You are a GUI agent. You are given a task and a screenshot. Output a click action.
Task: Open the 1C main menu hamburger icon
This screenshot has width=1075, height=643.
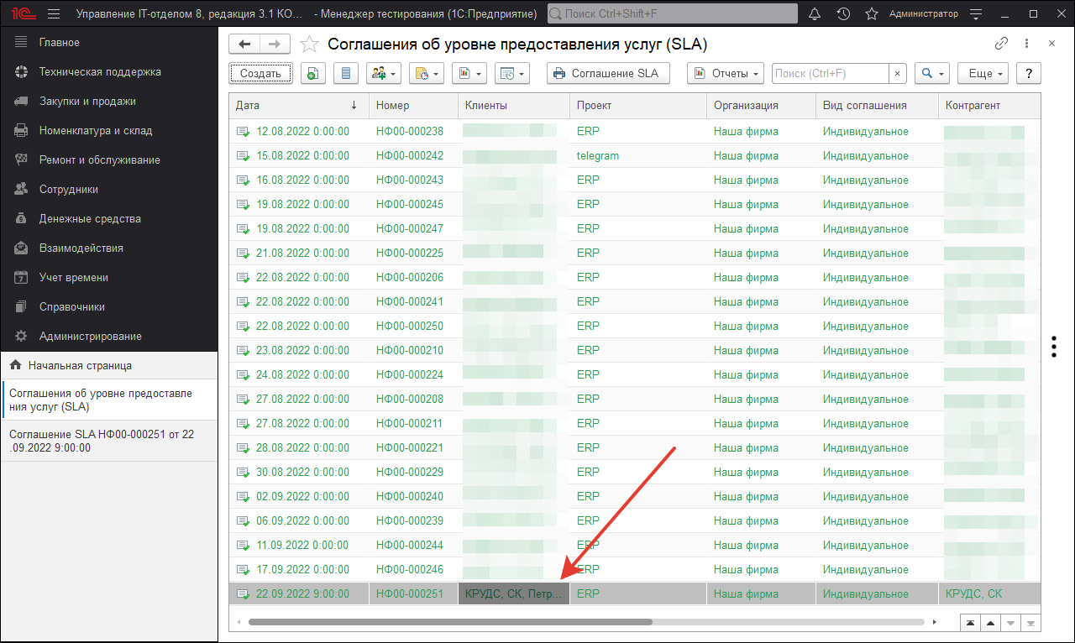tap(54, 14)
